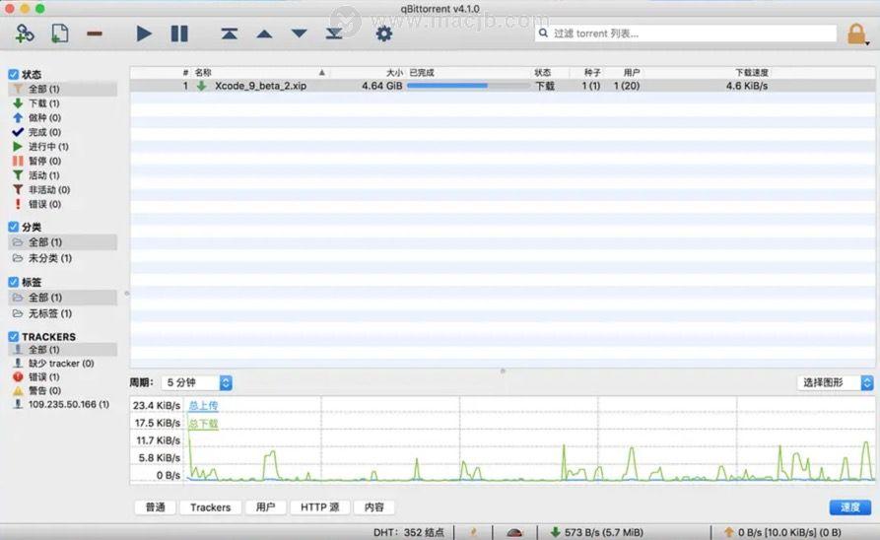Click the 总下载 graph legend
Image resolution: width=880 pixels, height=540 pixels.
click(x=203, y=424)
